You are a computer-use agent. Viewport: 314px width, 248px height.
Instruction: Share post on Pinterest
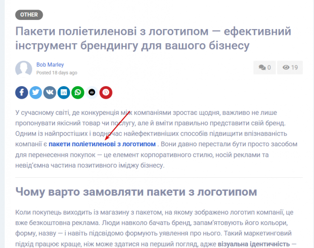106,93
